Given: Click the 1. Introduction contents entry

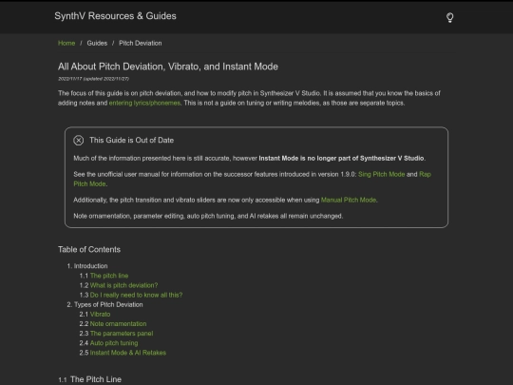Looking at the screenshot, I should click(x=87, y=266).
